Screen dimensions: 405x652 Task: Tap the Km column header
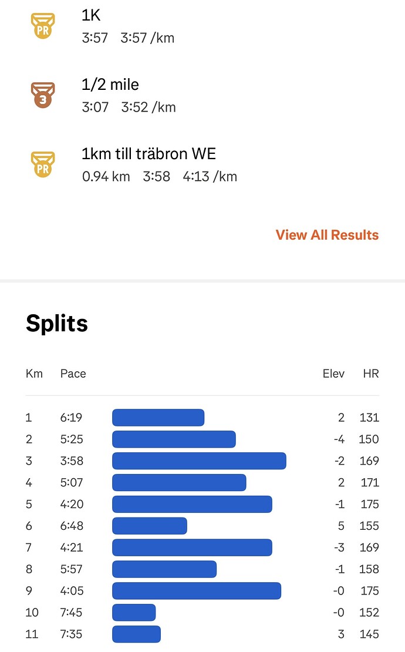34,374
